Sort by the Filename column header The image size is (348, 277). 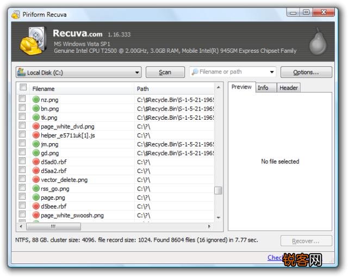(82, 89)
